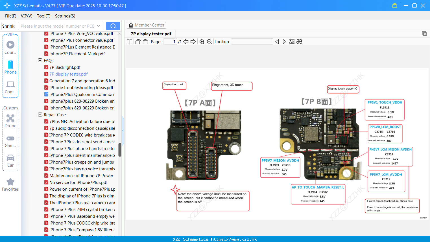Open iPhone 7 Plus 24M crystal broken
Viewport: 430px width, 242px height.
click(x=82, y=209)
